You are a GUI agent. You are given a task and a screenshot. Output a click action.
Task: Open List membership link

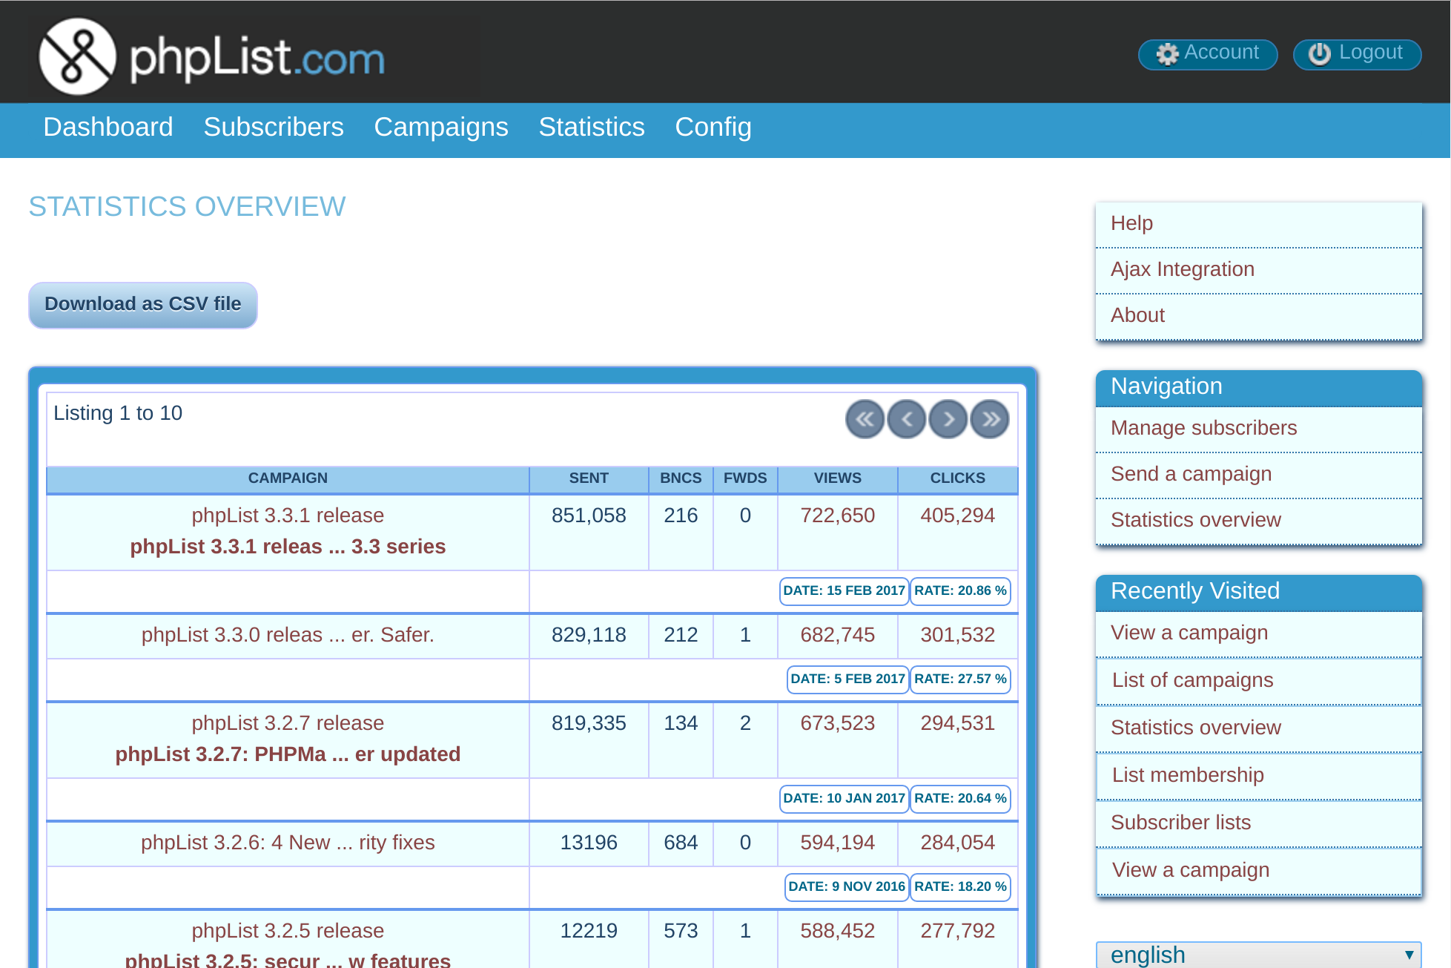point(1258,775)
